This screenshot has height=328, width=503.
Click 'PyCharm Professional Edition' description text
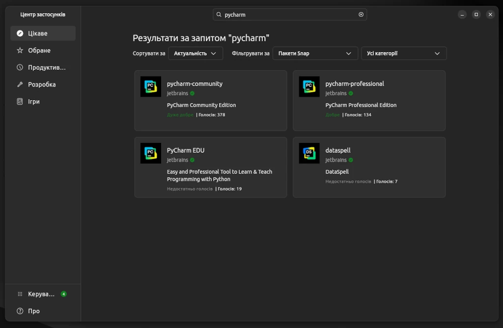[x=361, y=105]
